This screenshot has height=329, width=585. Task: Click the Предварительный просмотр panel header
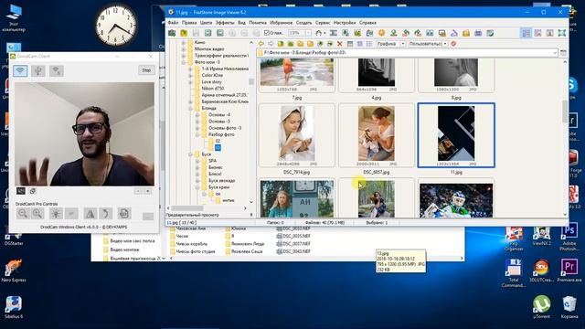coord(193,215)
